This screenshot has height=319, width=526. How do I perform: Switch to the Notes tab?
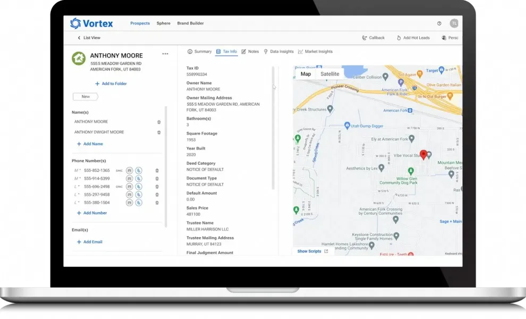click(x=250, y=52)
